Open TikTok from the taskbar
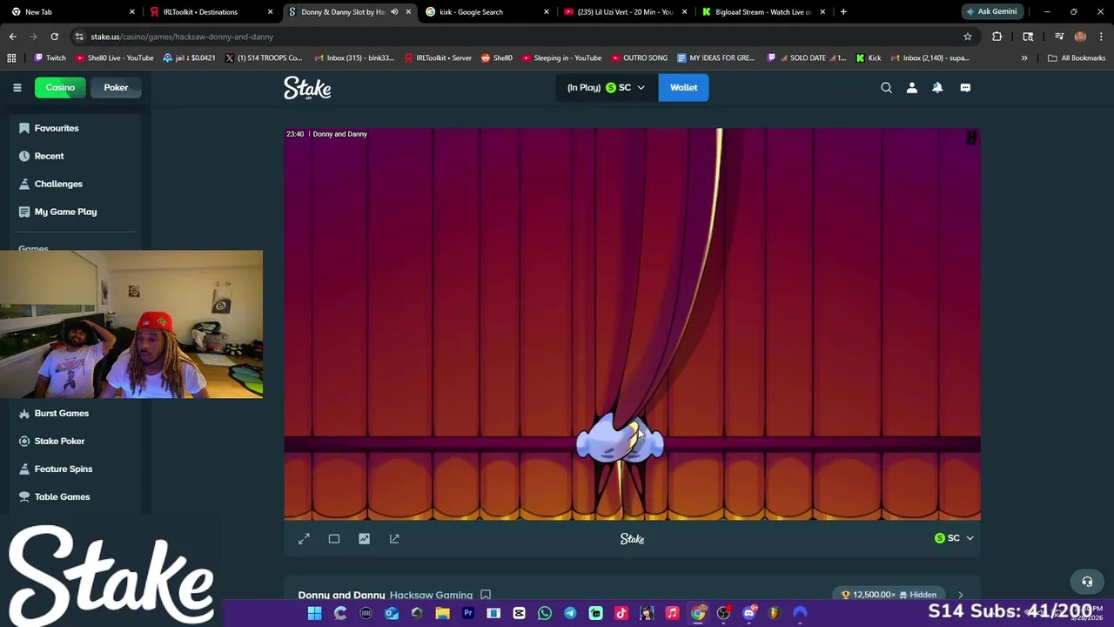1114x627 pixels. pos(621,613)
